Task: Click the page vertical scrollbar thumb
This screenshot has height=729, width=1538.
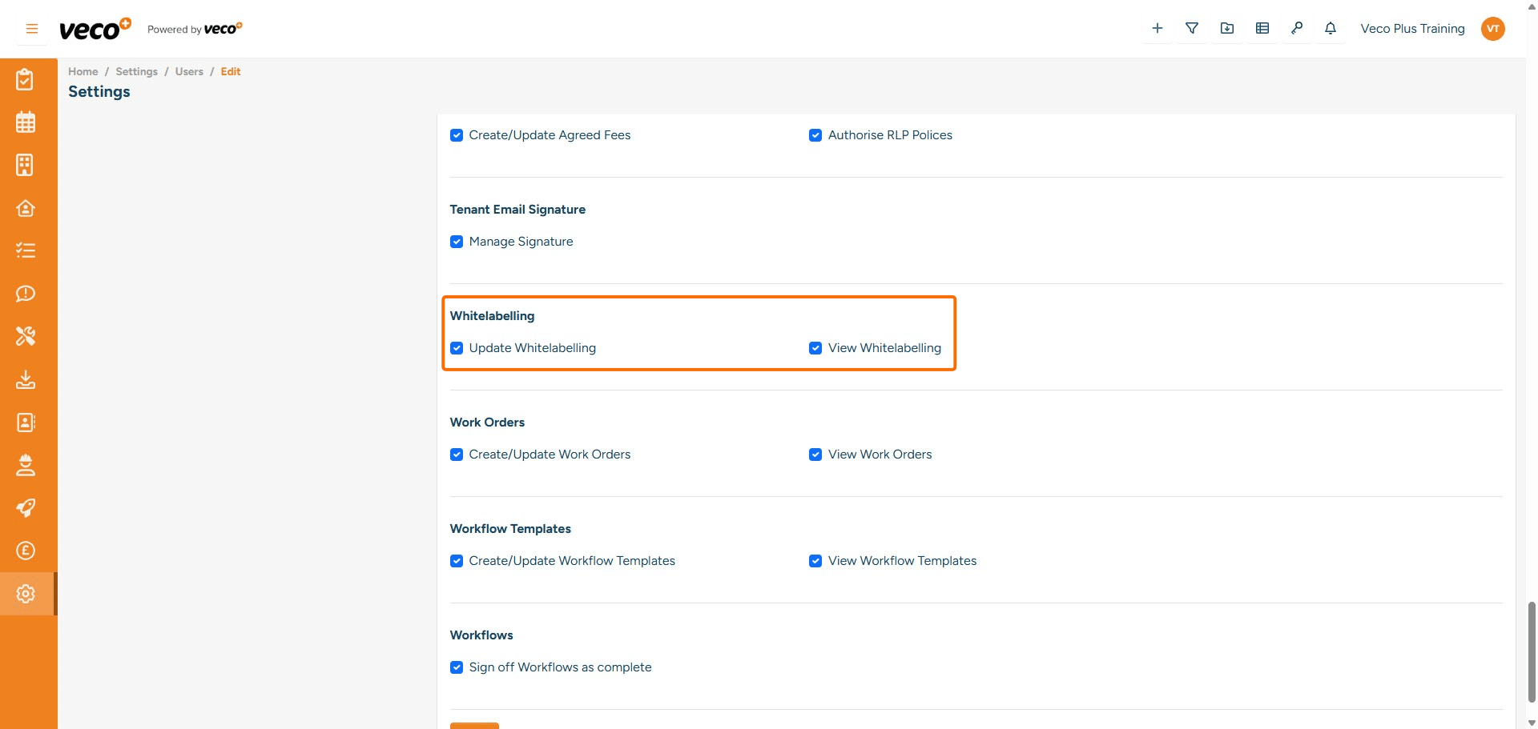Action: click(1532, 652)
